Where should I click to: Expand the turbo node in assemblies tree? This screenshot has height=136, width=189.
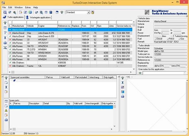(x=14, y=80)
